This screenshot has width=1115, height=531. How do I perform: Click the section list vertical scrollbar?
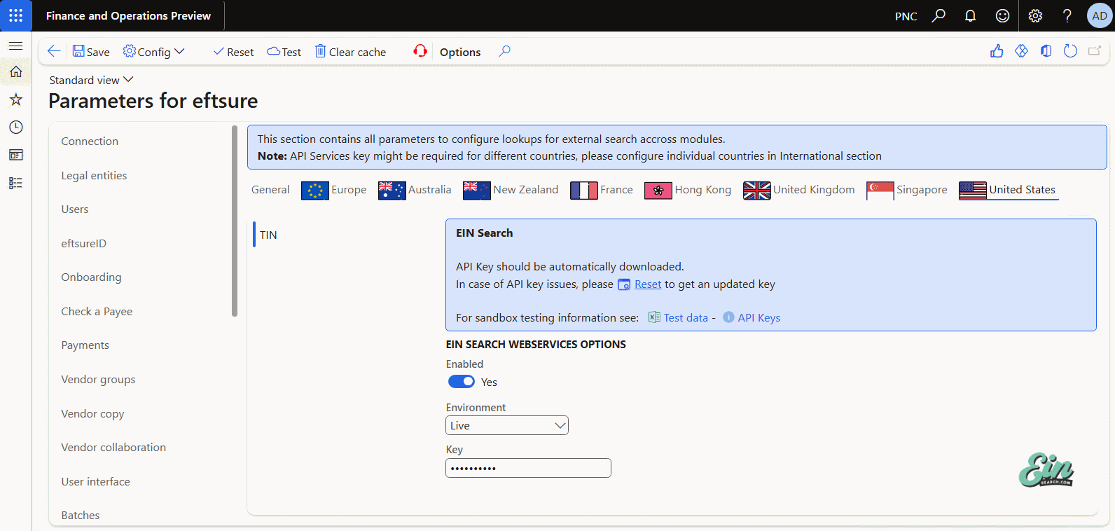(235, 221)
